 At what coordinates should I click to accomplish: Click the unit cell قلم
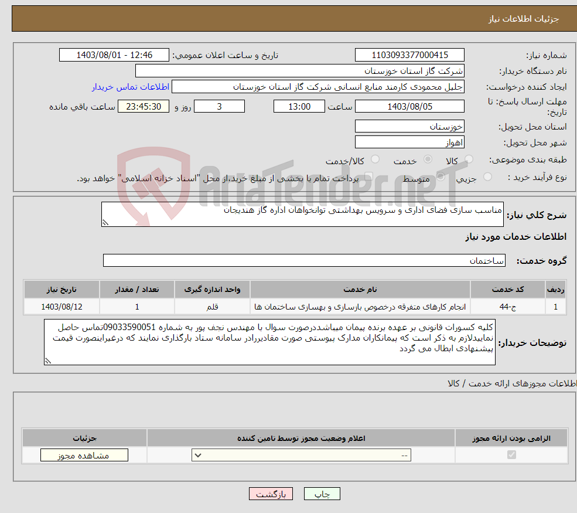[x=212, y=307]
